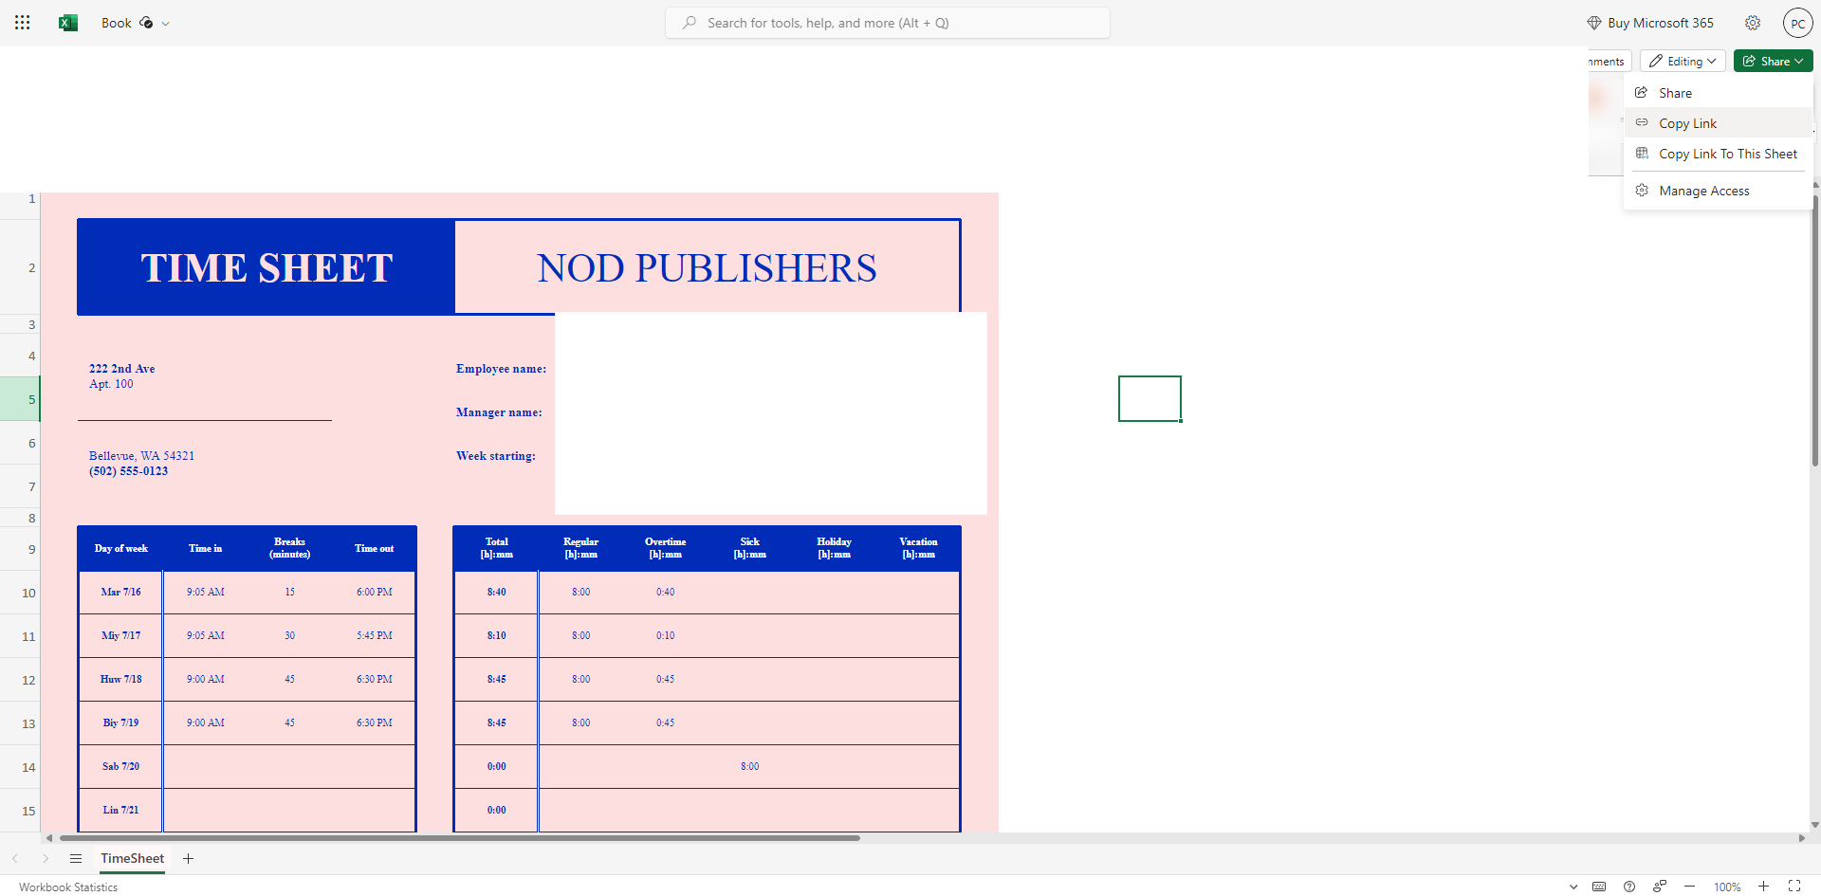Click the Vacation [h]:mm header

point(918,548)
